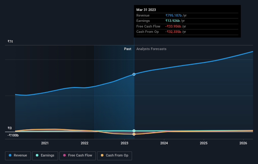
Task: Click the ₹13.926b earnings value in tooltip
Action: click(173, 21)
